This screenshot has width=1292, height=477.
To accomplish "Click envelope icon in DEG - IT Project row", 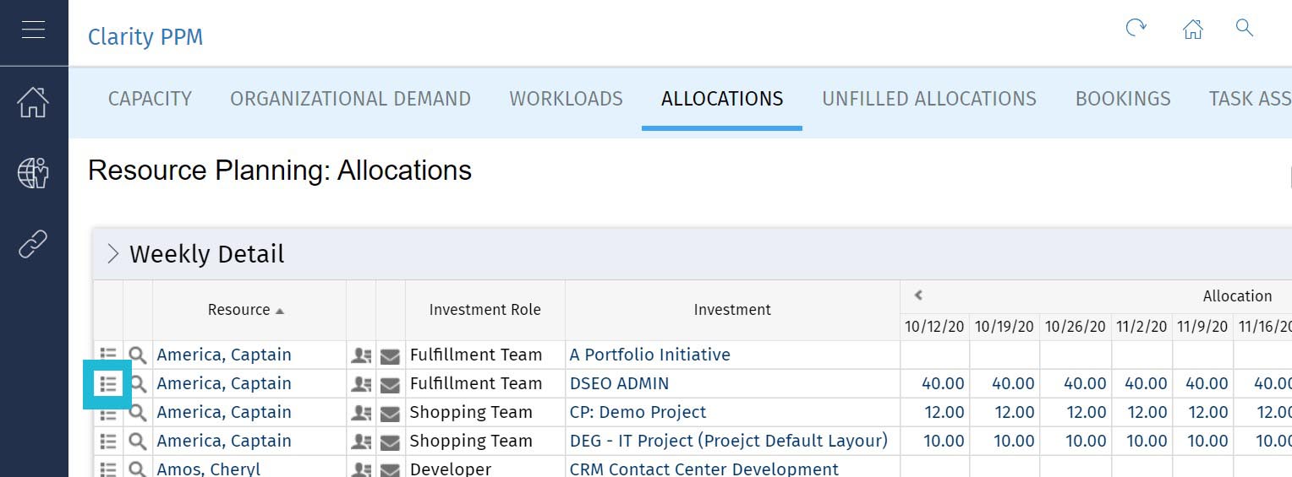I will click(390, 442).
